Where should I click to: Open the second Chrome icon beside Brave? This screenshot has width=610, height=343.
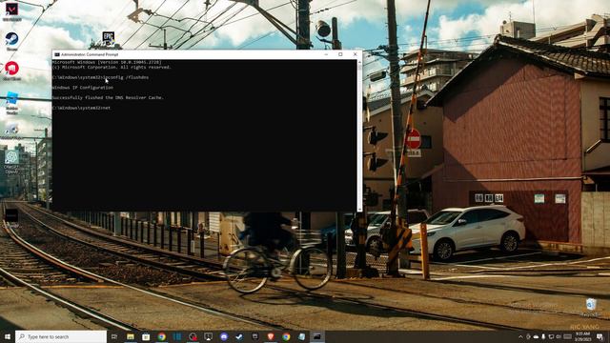pos(286,336)
